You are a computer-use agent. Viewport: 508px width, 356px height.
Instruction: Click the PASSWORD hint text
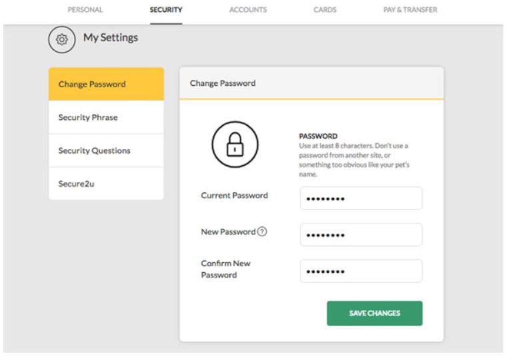(x=353, y=155)
